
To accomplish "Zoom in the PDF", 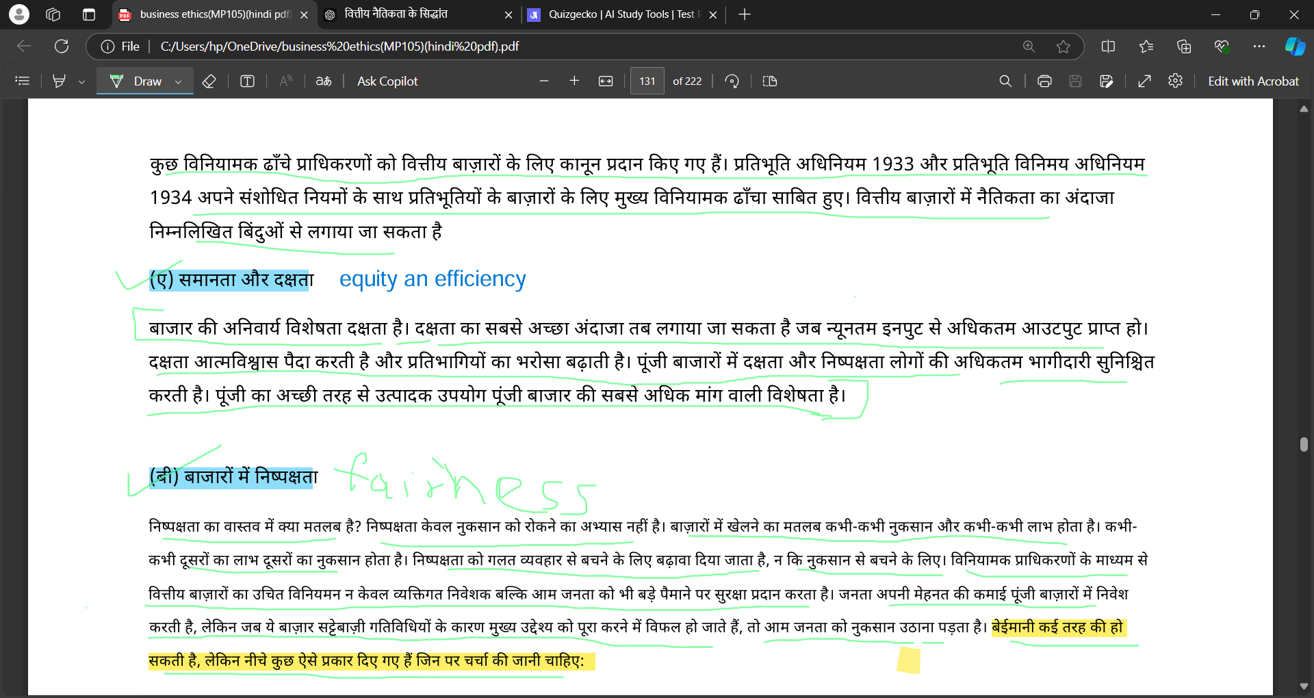I will [x=574, y=81].
